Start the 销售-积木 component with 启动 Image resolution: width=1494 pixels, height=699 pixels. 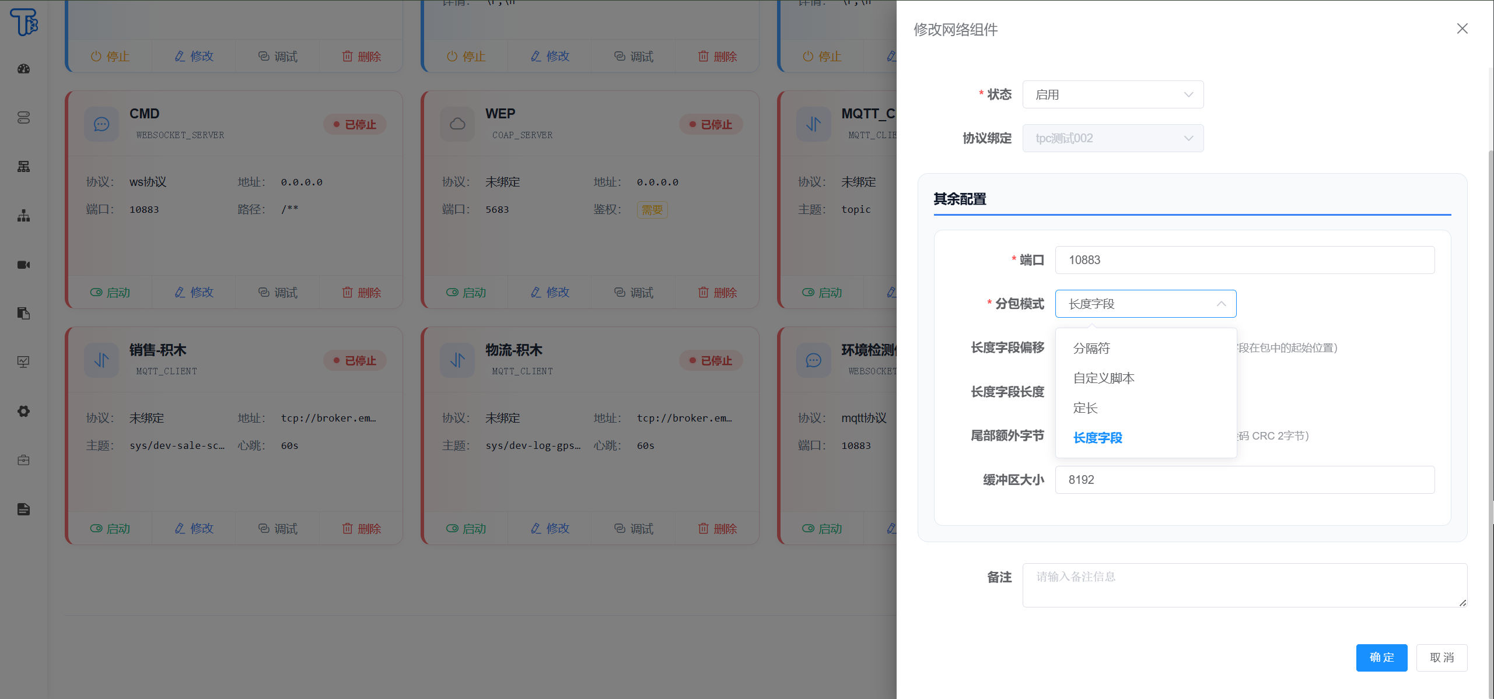click(110, 528)
